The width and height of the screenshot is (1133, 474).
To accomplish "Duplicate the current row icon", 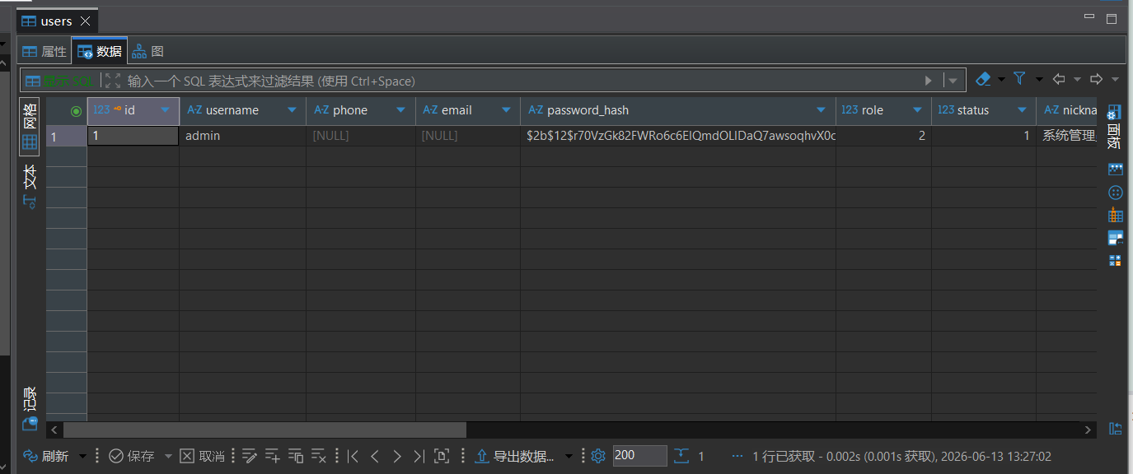I will point(296,456).
